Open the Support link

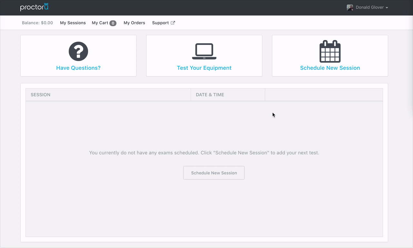pos(164,23)
